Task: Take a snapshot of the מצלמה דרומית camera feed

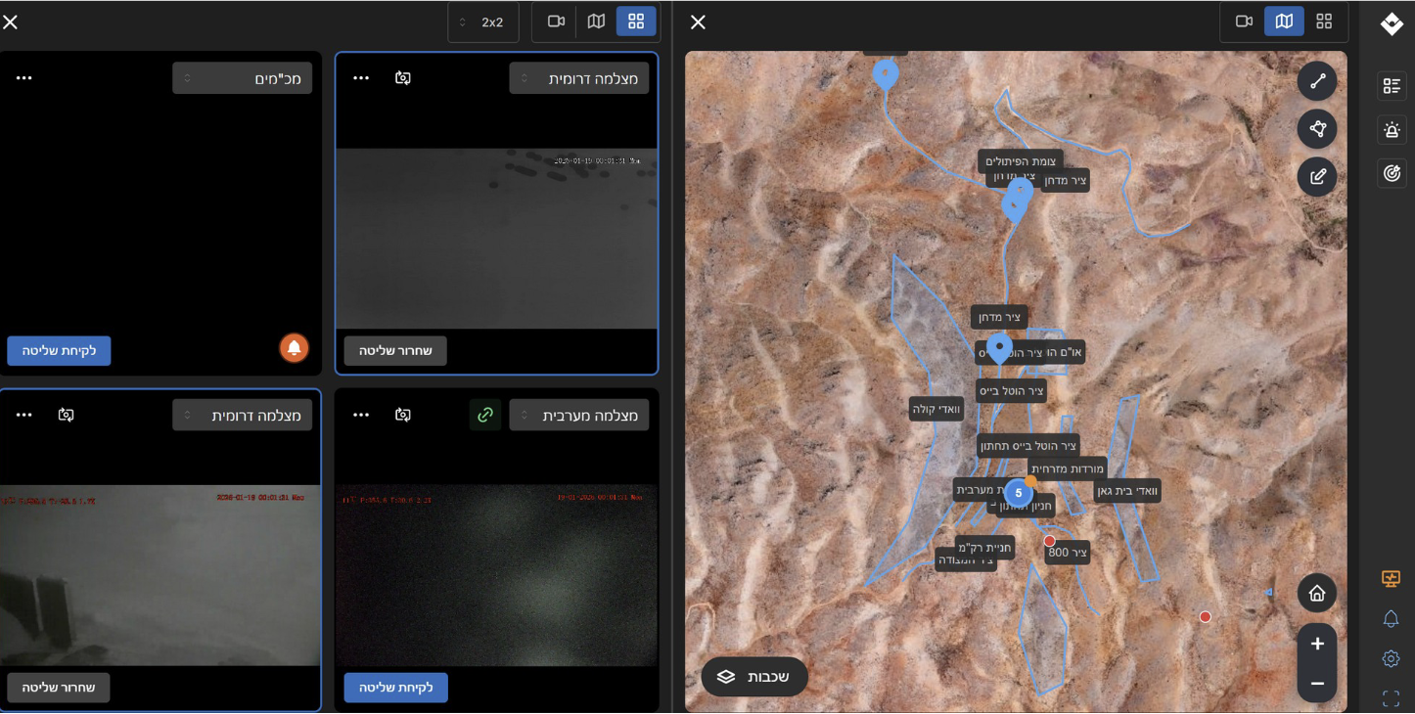Action: (403, 77)
